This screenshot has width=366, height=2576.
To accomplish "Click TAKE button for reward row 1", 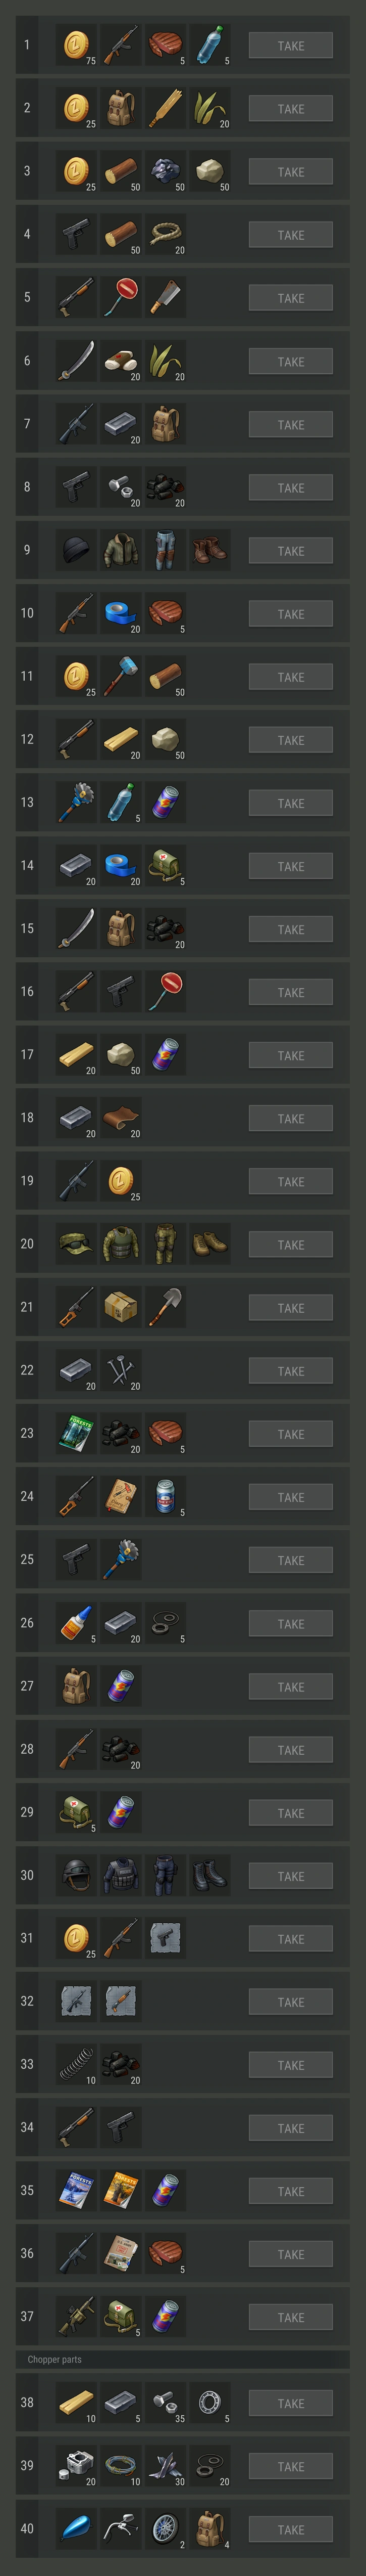I will tap(290, 46).
